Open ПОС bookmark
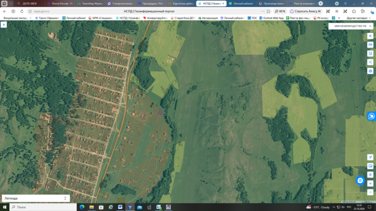This screenshot has width=376, height=211. 252,18
